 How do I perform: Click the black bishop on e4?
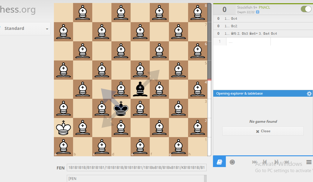[x=140, y=89]
